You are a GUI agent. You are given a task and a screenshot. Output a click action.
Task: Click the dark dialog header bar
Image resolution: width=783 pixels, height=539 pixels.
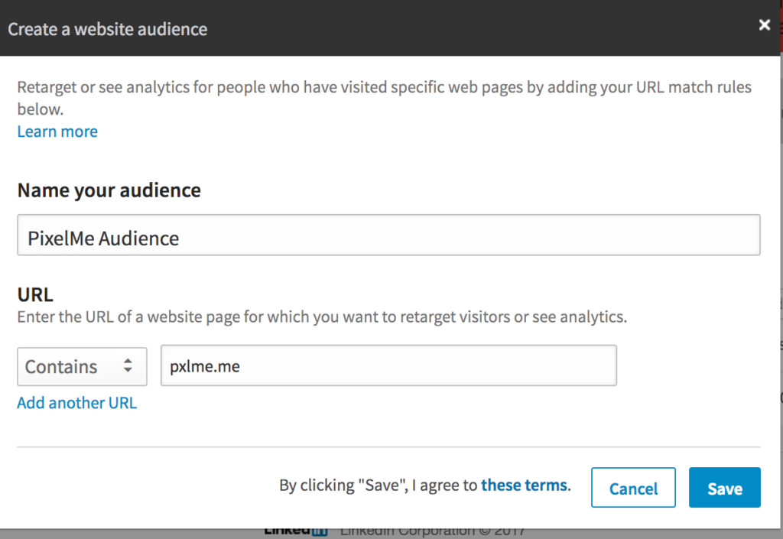pos(459,29)
